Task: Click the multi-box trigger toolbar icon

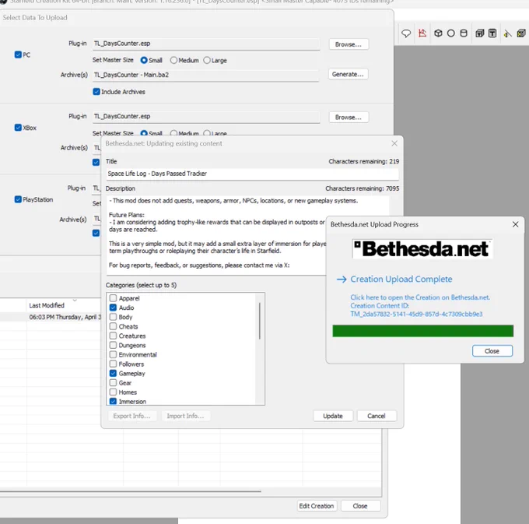Action: (x=479, y=33)
